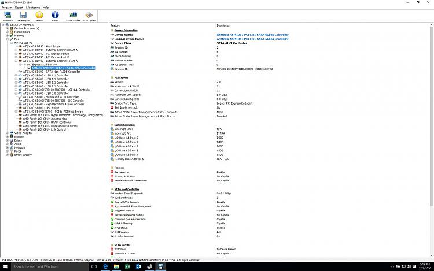Click the Search the web and Windows box
The height and width of the screenshot is (271, 434).
(35, 267)
